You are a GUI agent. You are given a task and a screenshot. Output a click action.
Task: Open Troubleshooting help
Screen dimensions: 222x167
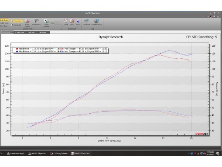click(96, 22)
